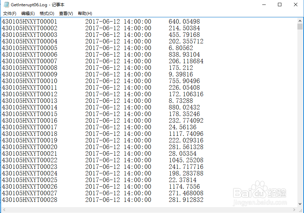Click ID 430105HNXYT00017
The height and width of the screenshot is (213, 304).
point(30,127)
